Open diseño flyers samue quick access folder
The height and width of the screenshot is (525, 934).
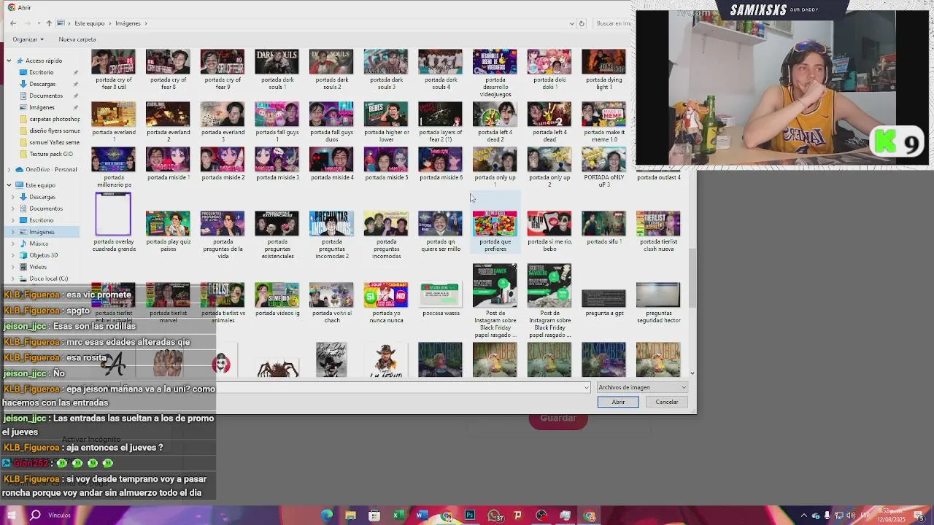pyautogui.click(x=55, y=131)
